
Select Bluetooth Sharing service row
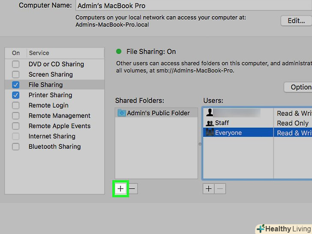(x=54, y=147)
